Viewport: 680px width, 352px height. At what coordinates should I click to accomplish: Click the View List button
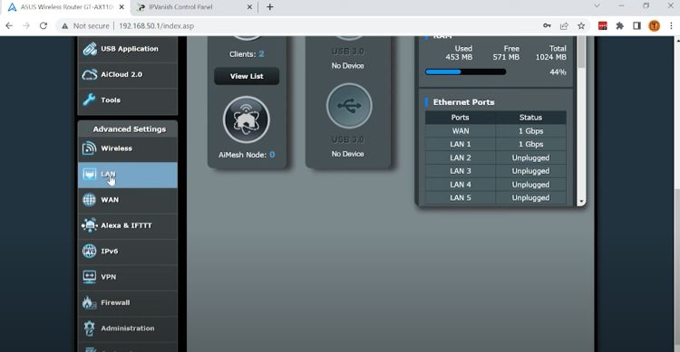pos(247,76)
